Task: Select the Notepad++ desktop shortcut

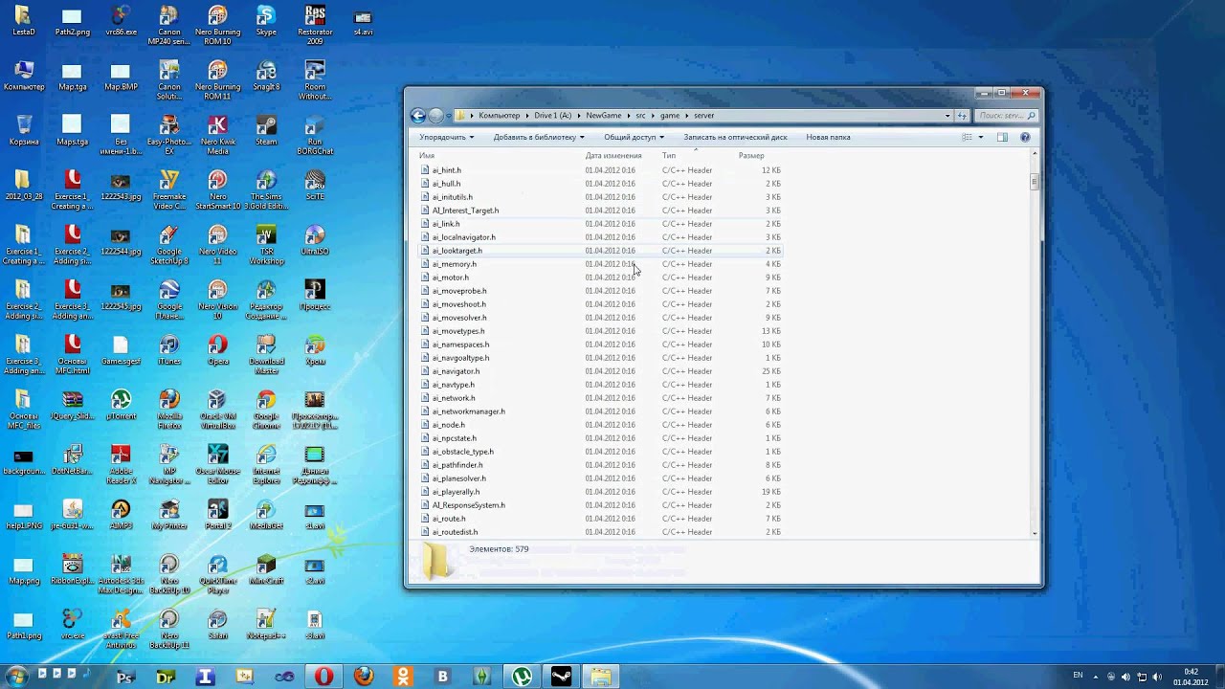Action: (266, 625)
